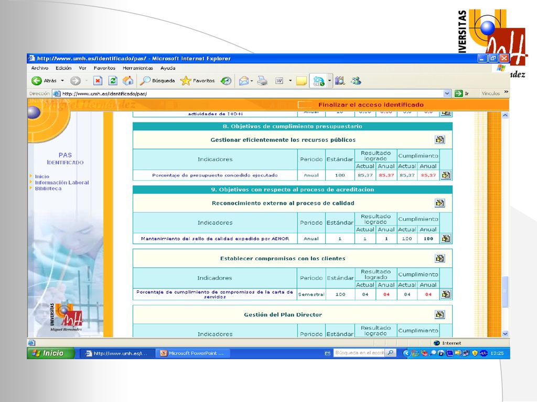Click Porcentaje de cumplimiento de compromisos indicator
The height and width of the screenshot is (402, 537).
[x=214, y=294]
